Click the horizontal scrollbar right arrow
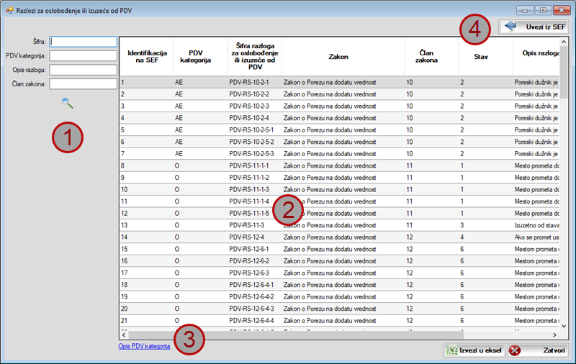Screen dimensions: 576x364 point(554,335)
